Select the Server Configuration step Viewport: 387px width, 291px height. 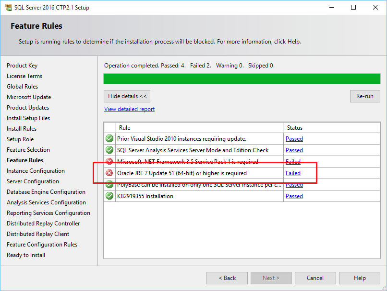click(x=33, y=181)
